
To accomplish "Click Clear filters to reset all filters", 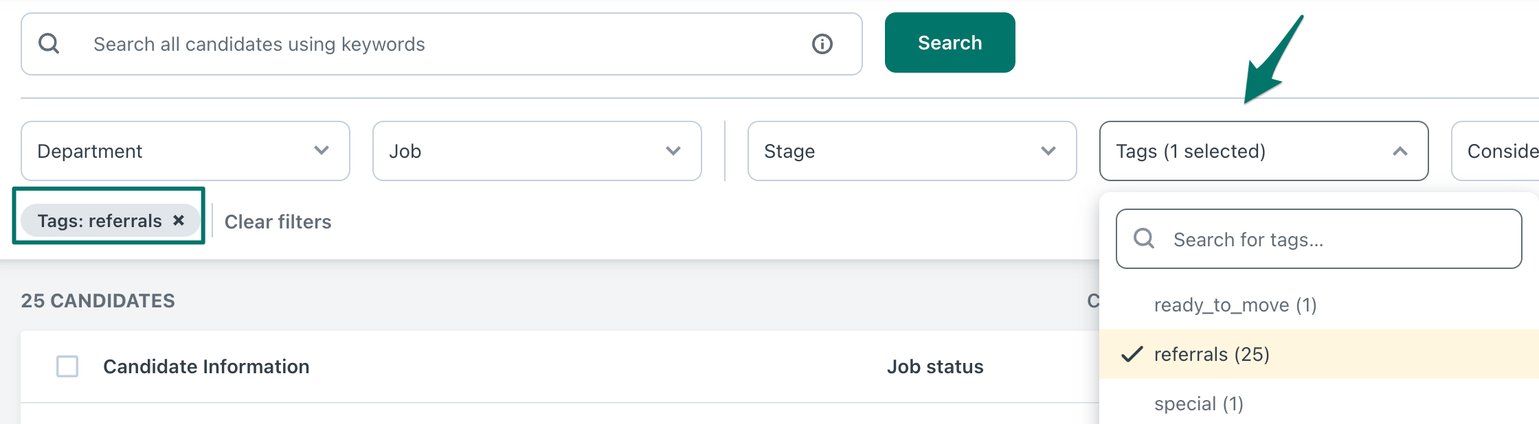I will 278,221.
